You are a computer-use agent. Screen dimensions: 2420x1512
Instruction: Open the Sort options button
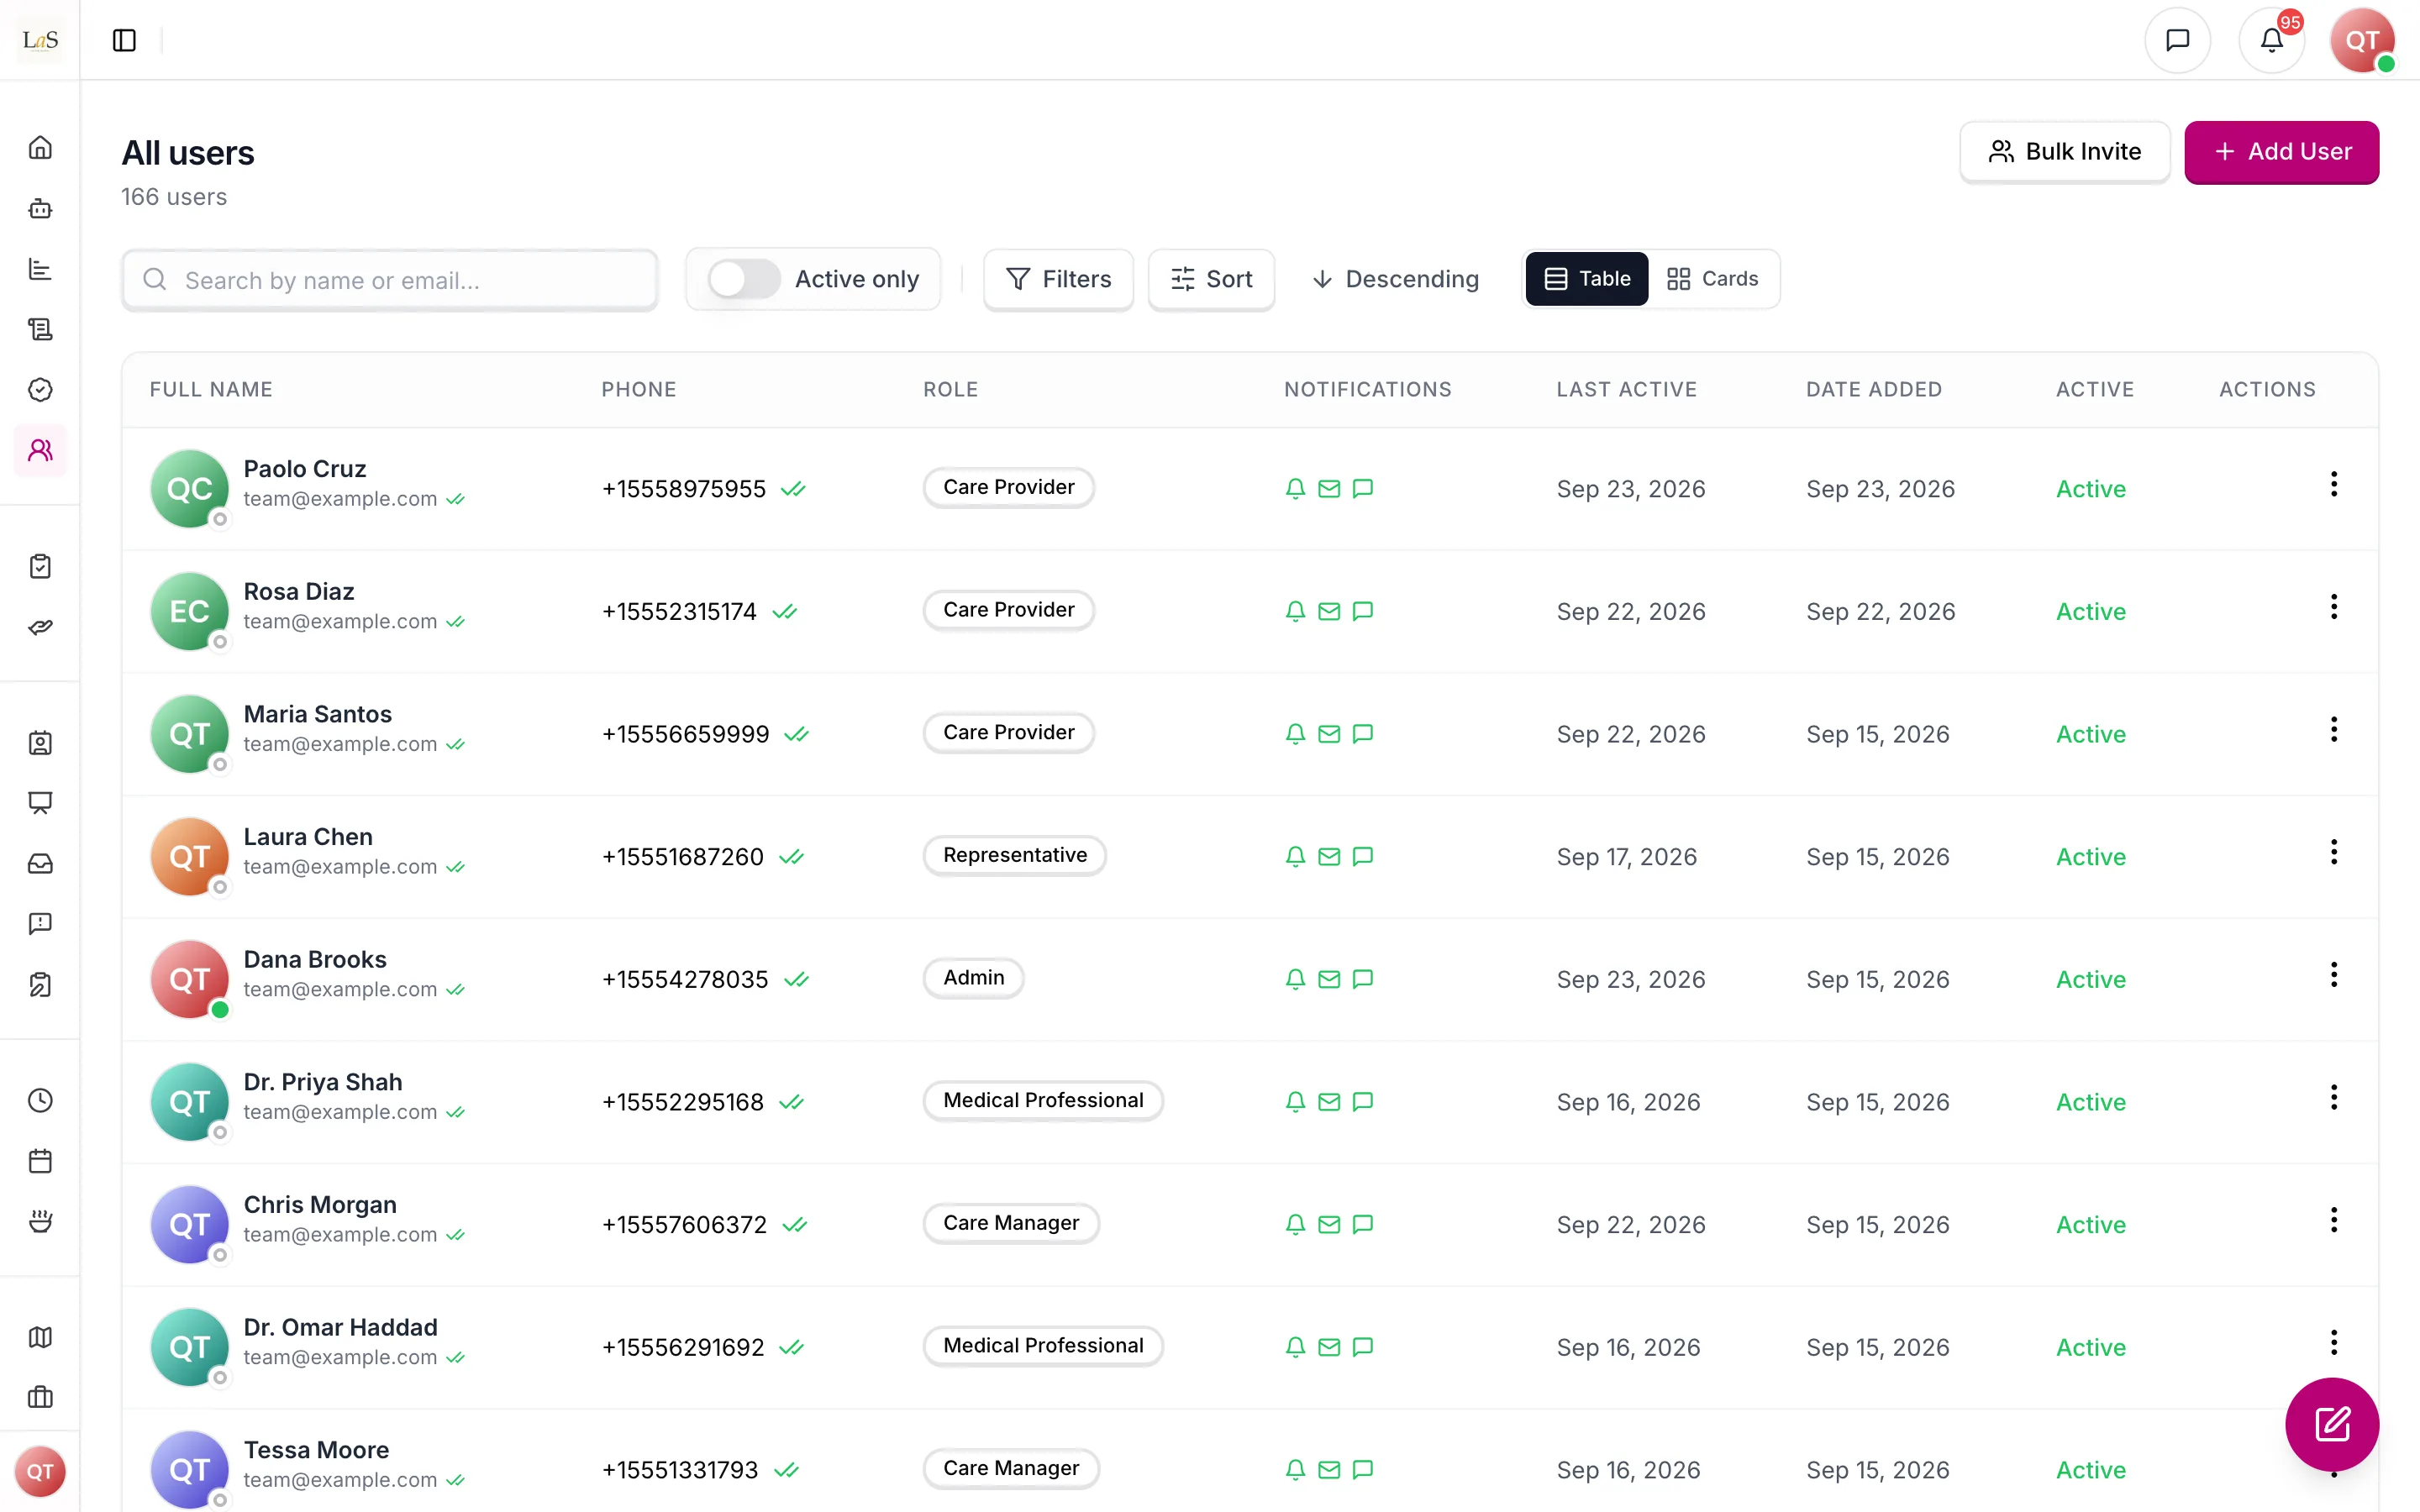pyautogui.click(x=1211, y=279)
